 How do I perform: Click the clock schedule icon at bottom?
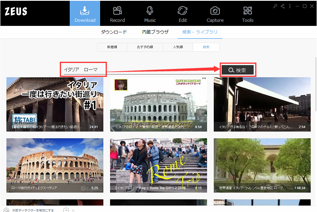tap(66, 210)
